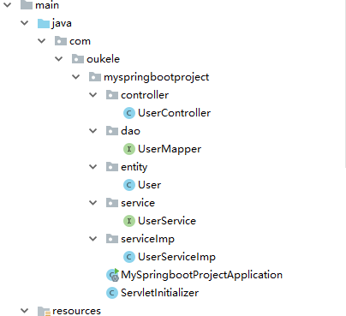The height and width of the screenshot is (316, 346).
Task: Click the User entity class icon
Action: 129,185
